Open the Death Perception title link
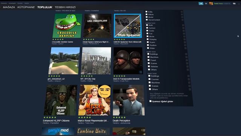Screen dimensions: 241x136 [121, 121]
